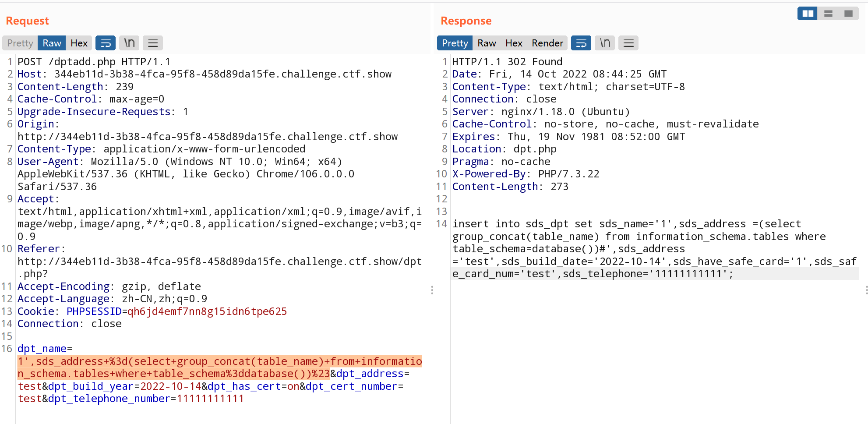
Task: Click the Date header in response
Action: click(x=559, y=74)
